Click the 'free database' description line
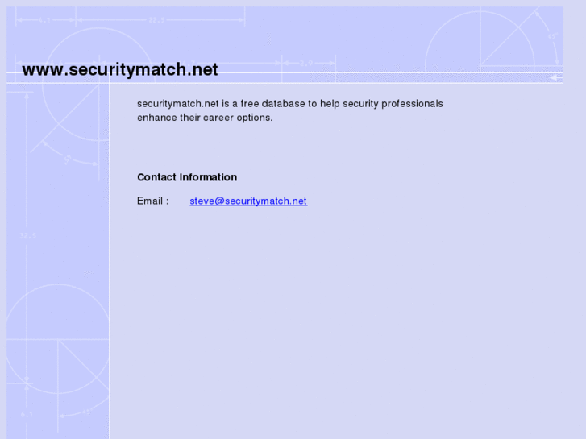 tap(290, 104)
